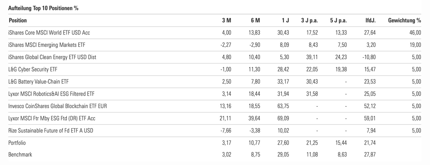430x165 pixels.
Task: Click the Portfolio summary row label
Action: click(x=17, y=143)
